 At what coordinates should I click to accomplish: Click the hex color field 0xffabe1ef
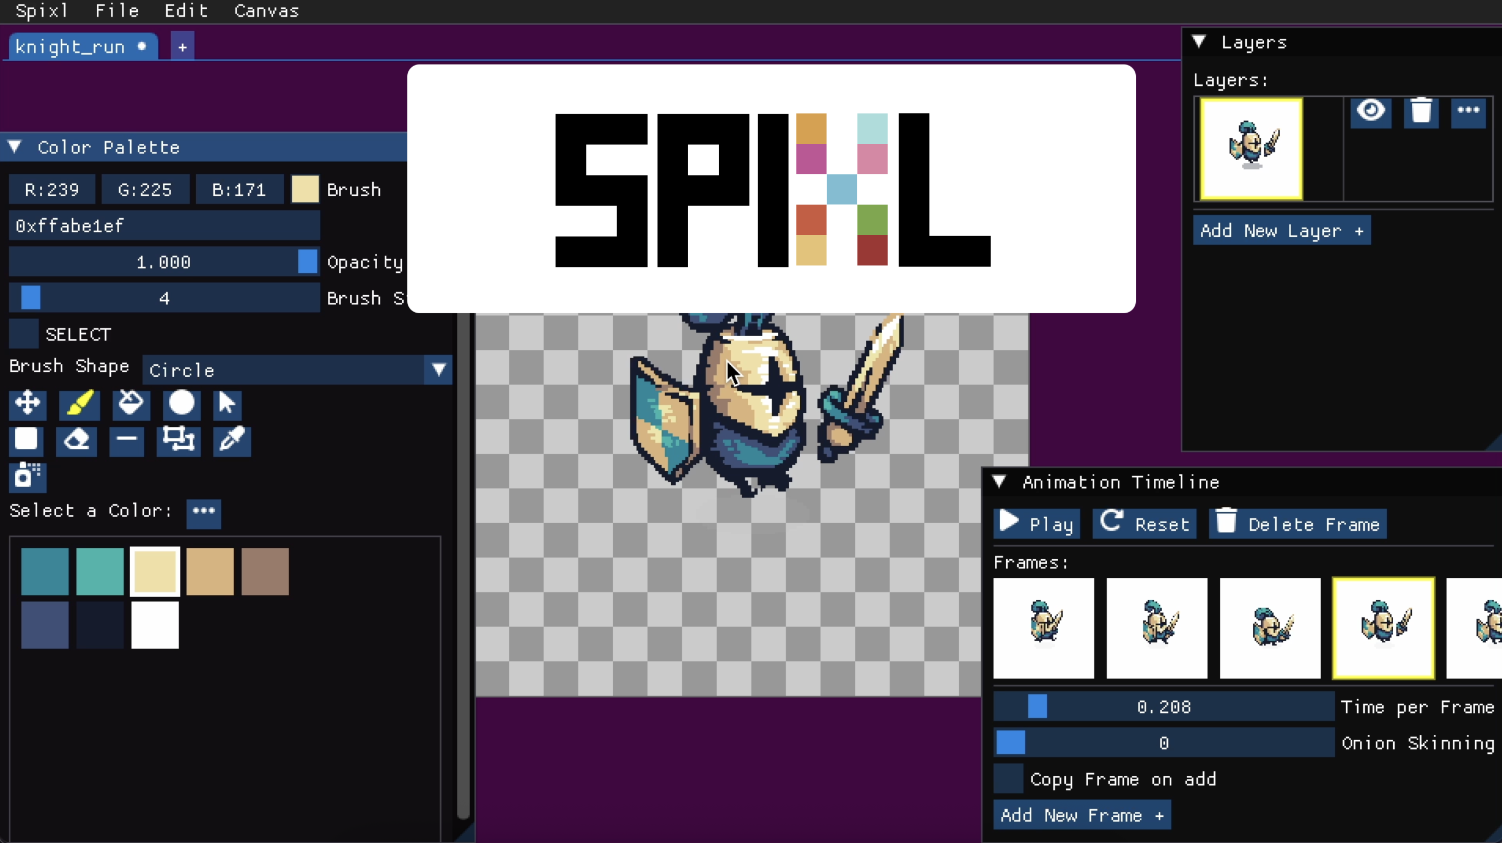point(165,225)
